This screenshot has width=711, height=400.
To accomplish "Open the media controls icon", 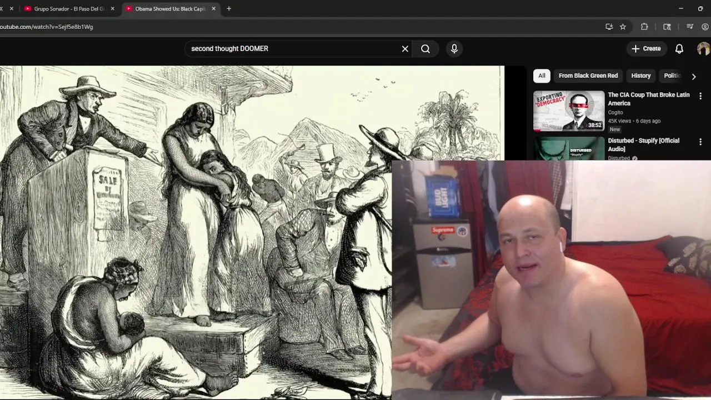I will pos(690,27).
